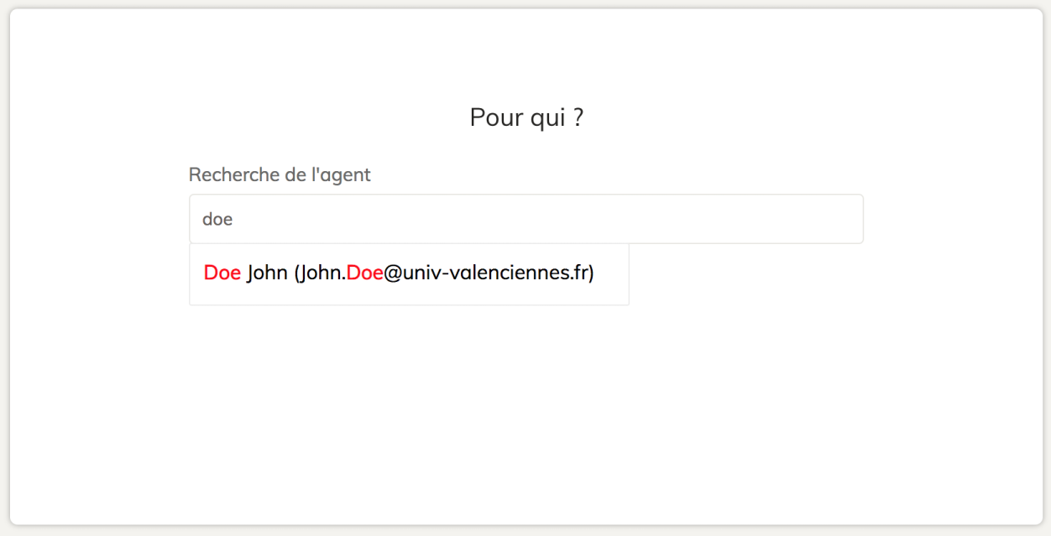Image resolution: width=1051 pixels, height=536 pixels.
Task: Click the typed text 'doe' in search box
Action: pos(217,220)
